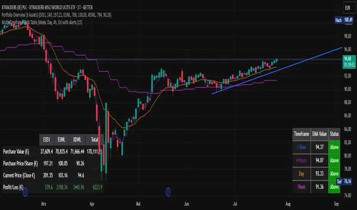This screenshot has width=357, height=210.
Task: Click the Total column header
Action: tap(95, 140)
